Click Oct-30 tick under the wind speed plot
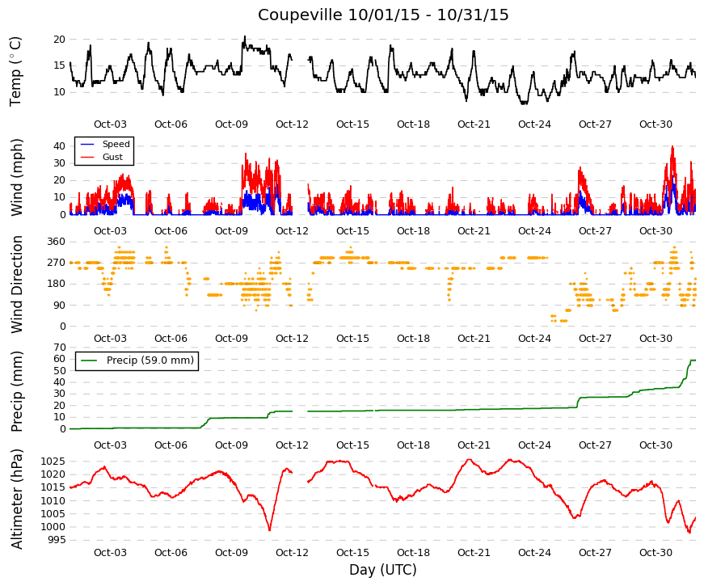This screenshot has height=586, width=704. (656, 231)
